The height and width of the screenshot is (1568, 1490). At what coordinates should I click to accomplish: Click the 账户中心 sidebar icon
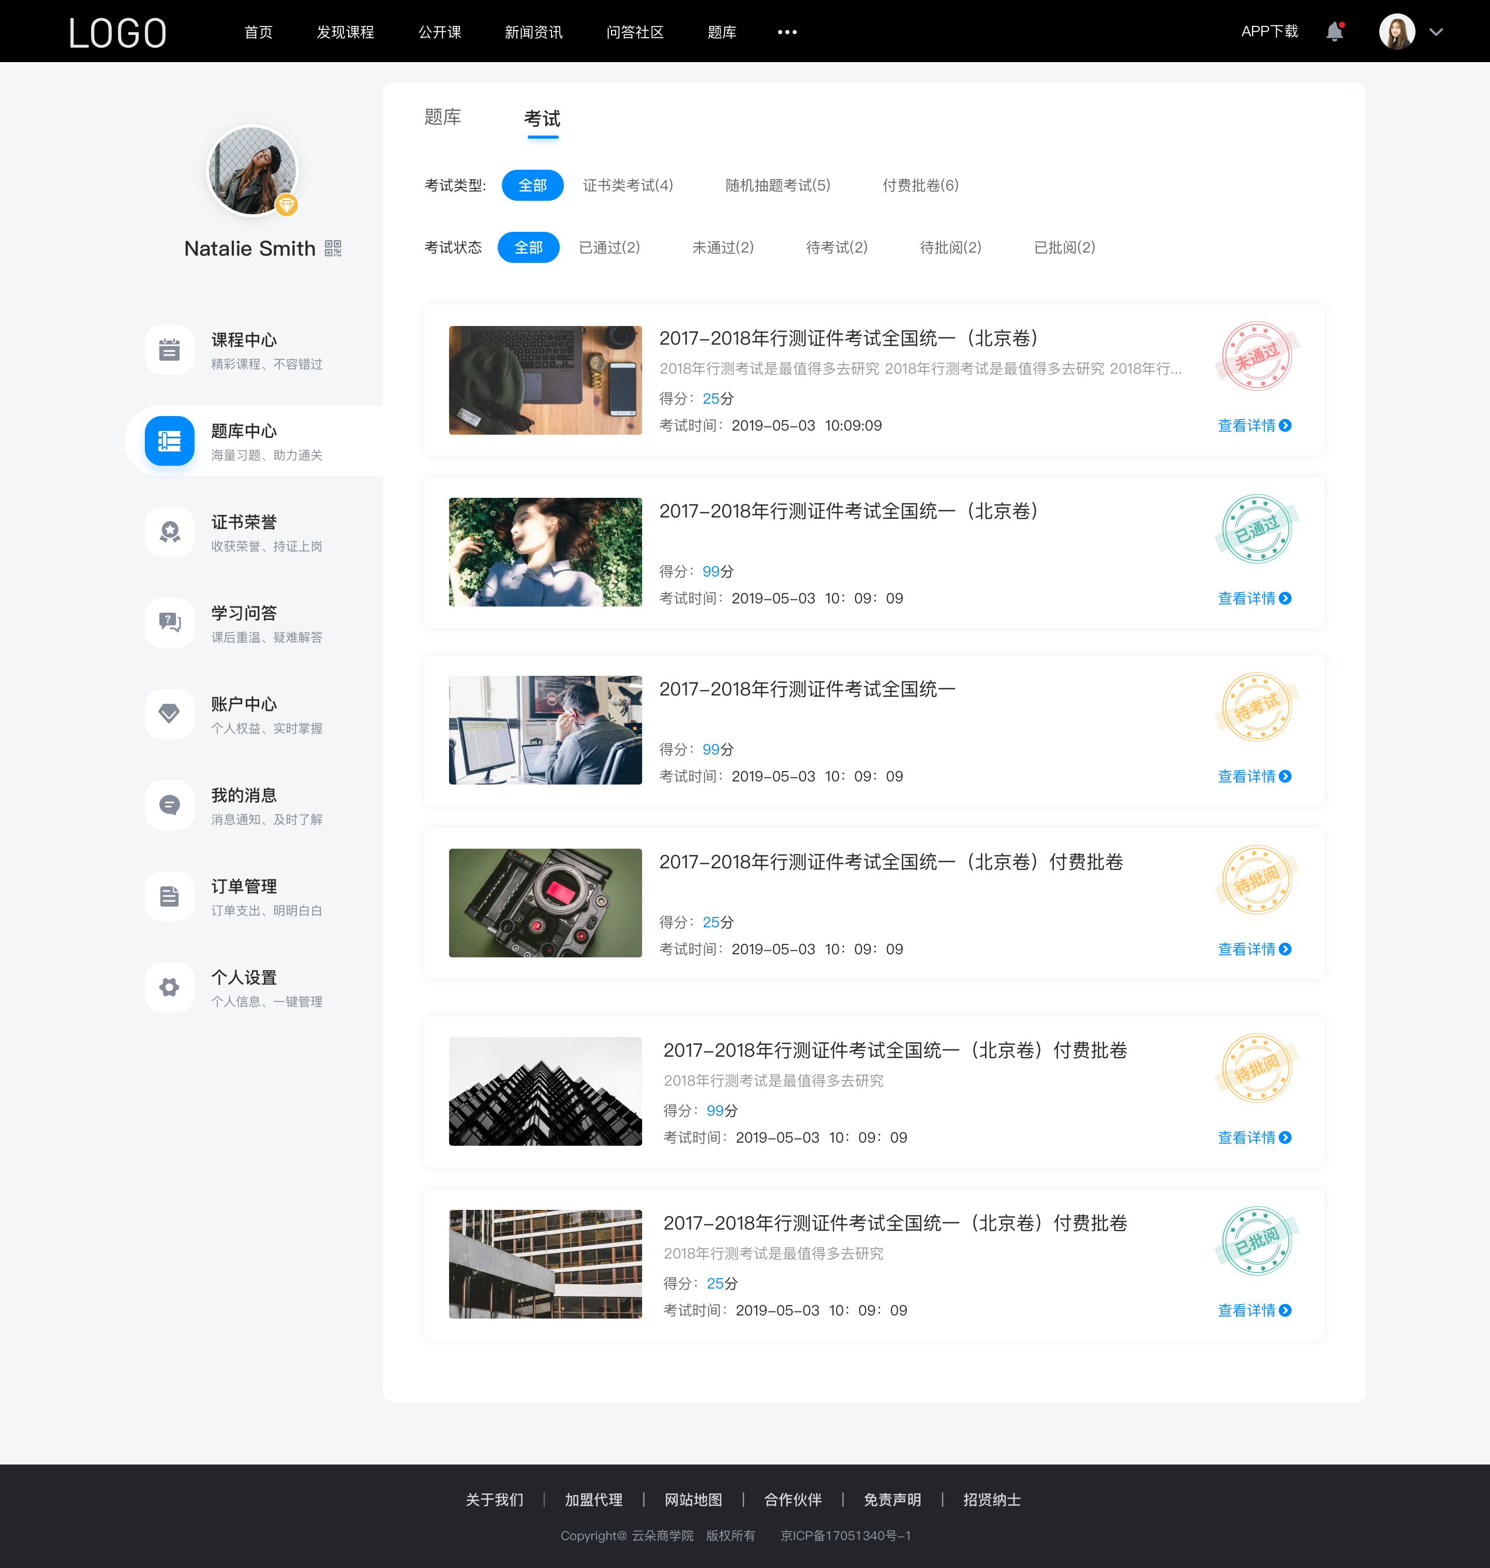click(168, 711)
